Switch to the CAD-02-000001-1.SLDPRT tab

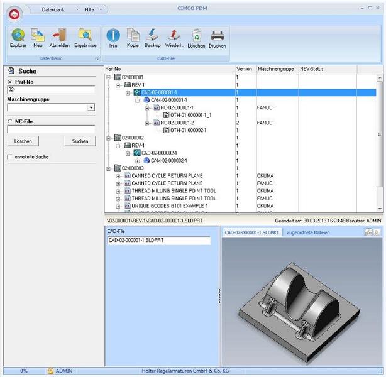(252, 232)
